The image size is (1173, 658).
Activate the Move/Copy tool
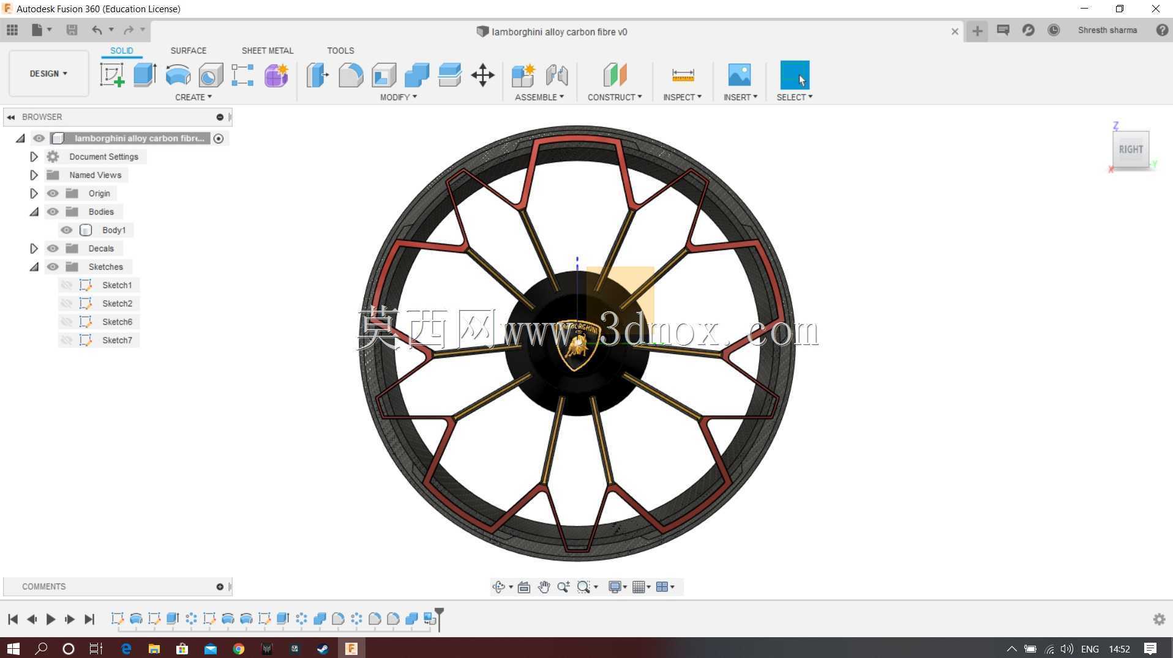[x=483, y=75]
